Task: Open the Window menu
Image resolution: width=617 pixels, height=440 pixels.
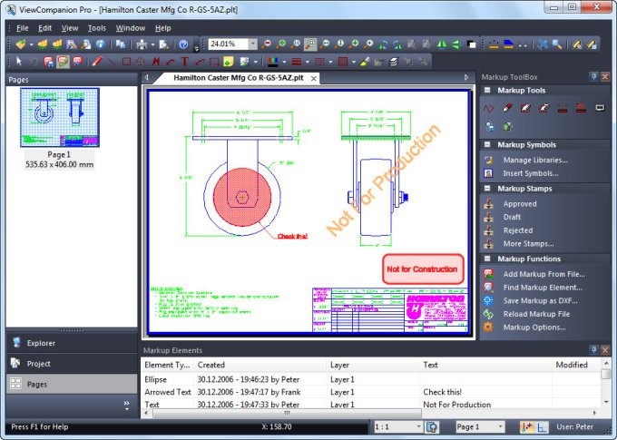Action: (131, 28)
